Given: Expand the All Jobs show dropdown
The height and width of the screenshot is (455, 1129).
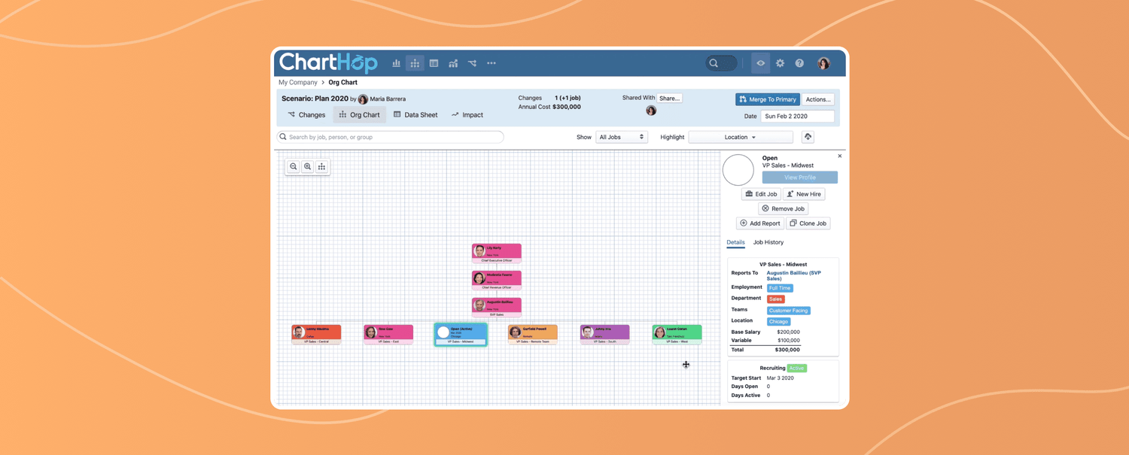Looking at the screenshot, I should [x=622, y=137].
